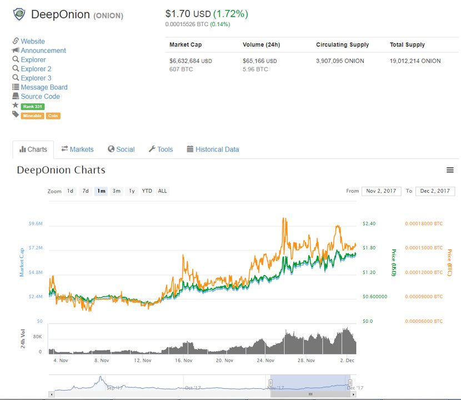The image size is (461, 400).
Task: Click the tag icon beside Mineable
Action: [x=16, y=114]
